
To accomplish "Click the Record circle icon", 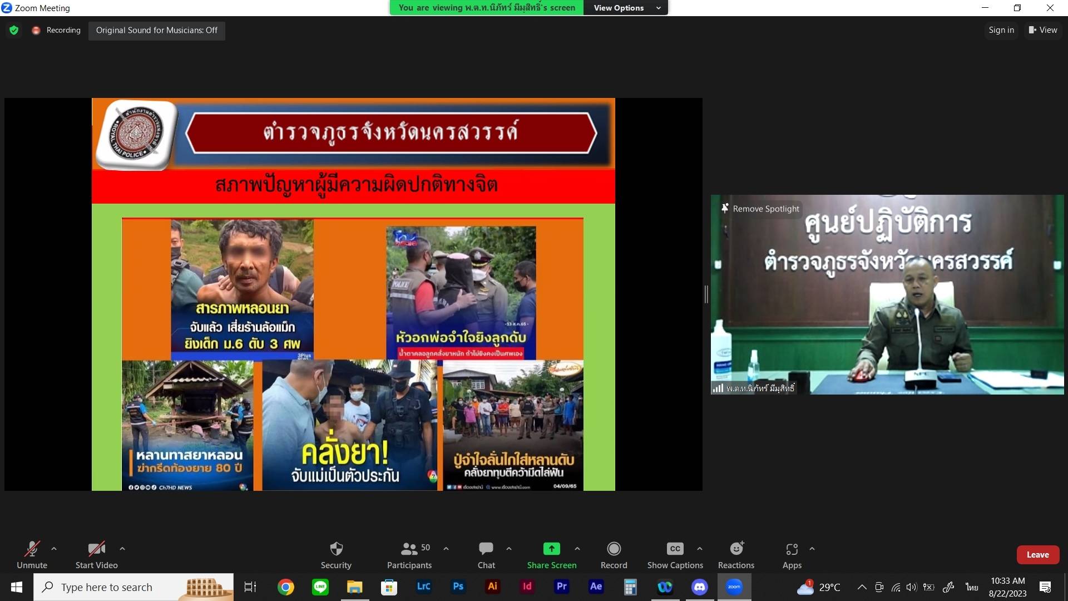I will tap(614, 549).
